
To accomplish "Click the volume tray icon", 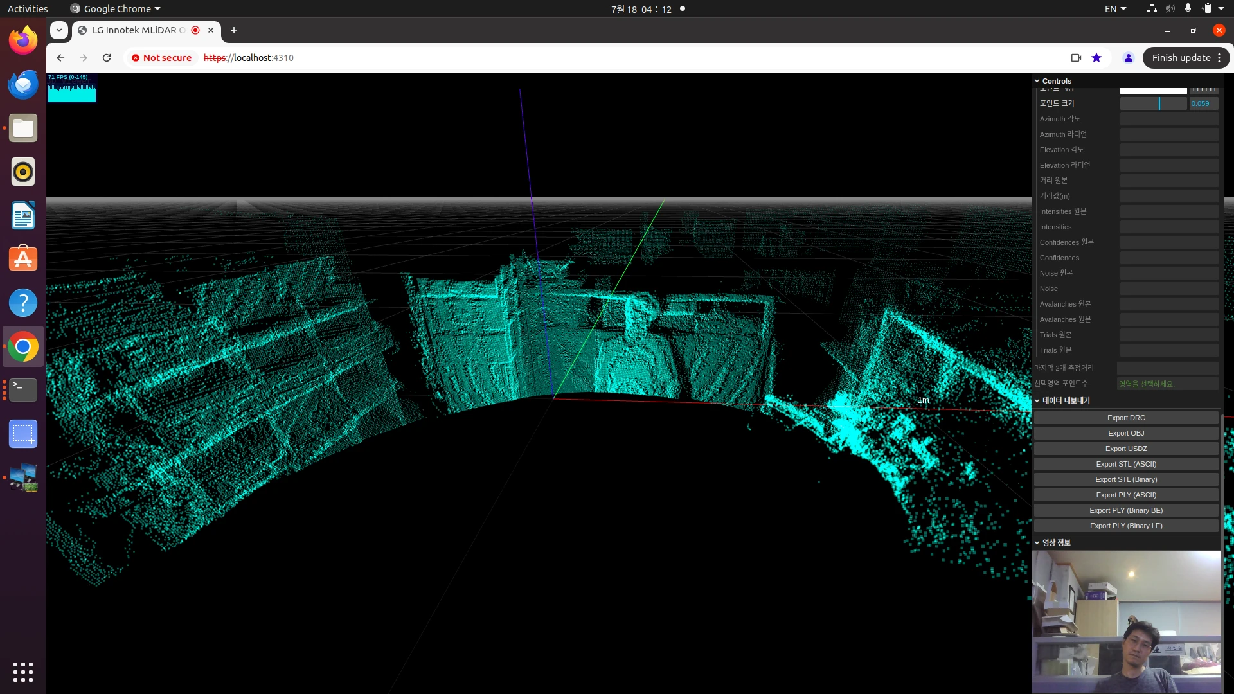I will pyautogui.click(x=1170, y=9).
